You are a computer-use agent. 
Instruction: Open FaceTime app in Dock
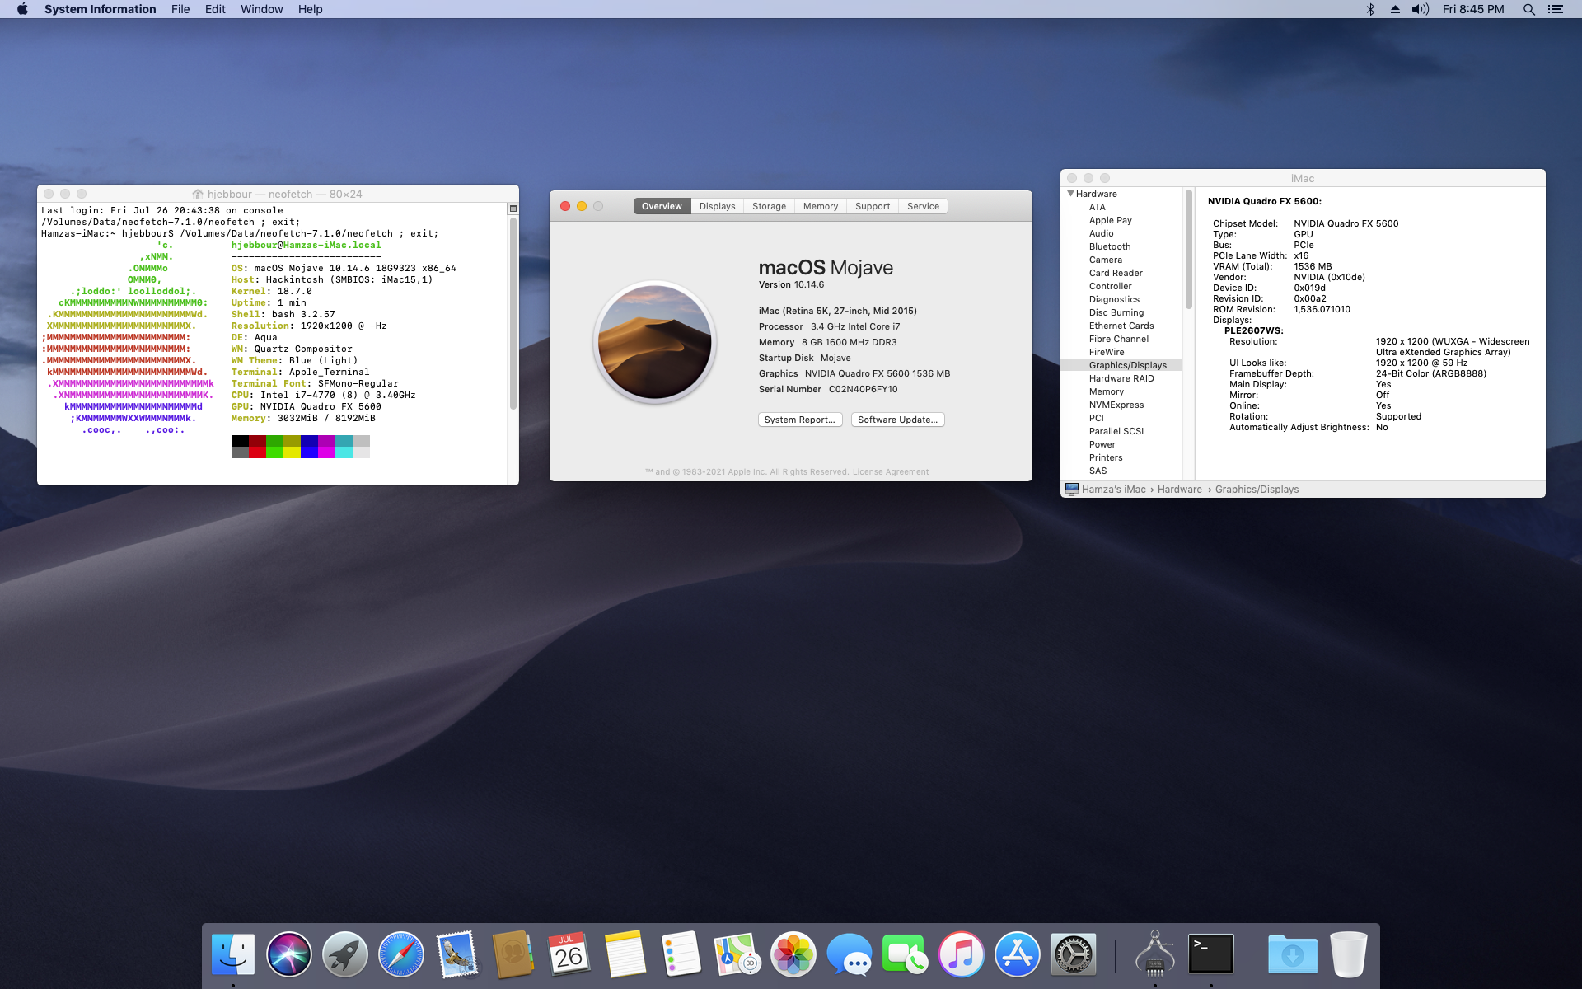coord(906,954)
